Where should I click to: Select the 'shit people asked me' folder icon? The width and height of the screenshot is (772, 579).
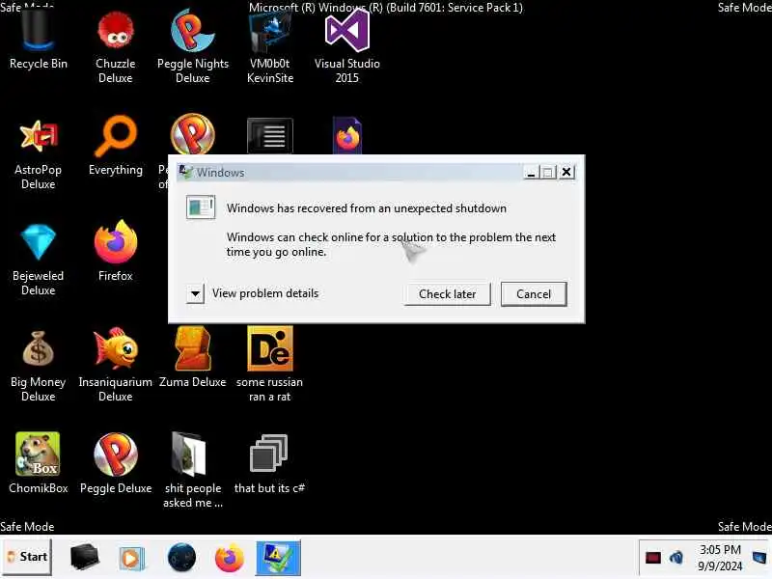(x=192, y=470)
